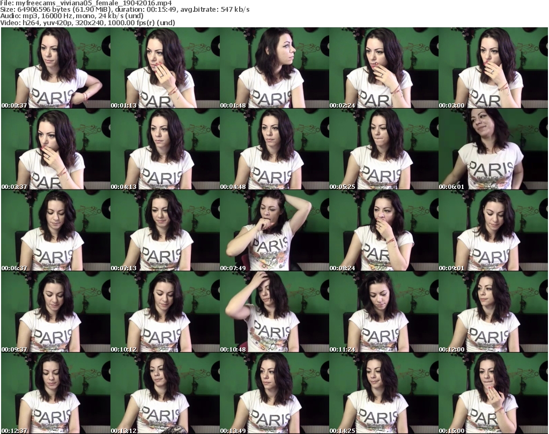
Task: Open the frame at 00:06:37
Action: click(56, 231)
